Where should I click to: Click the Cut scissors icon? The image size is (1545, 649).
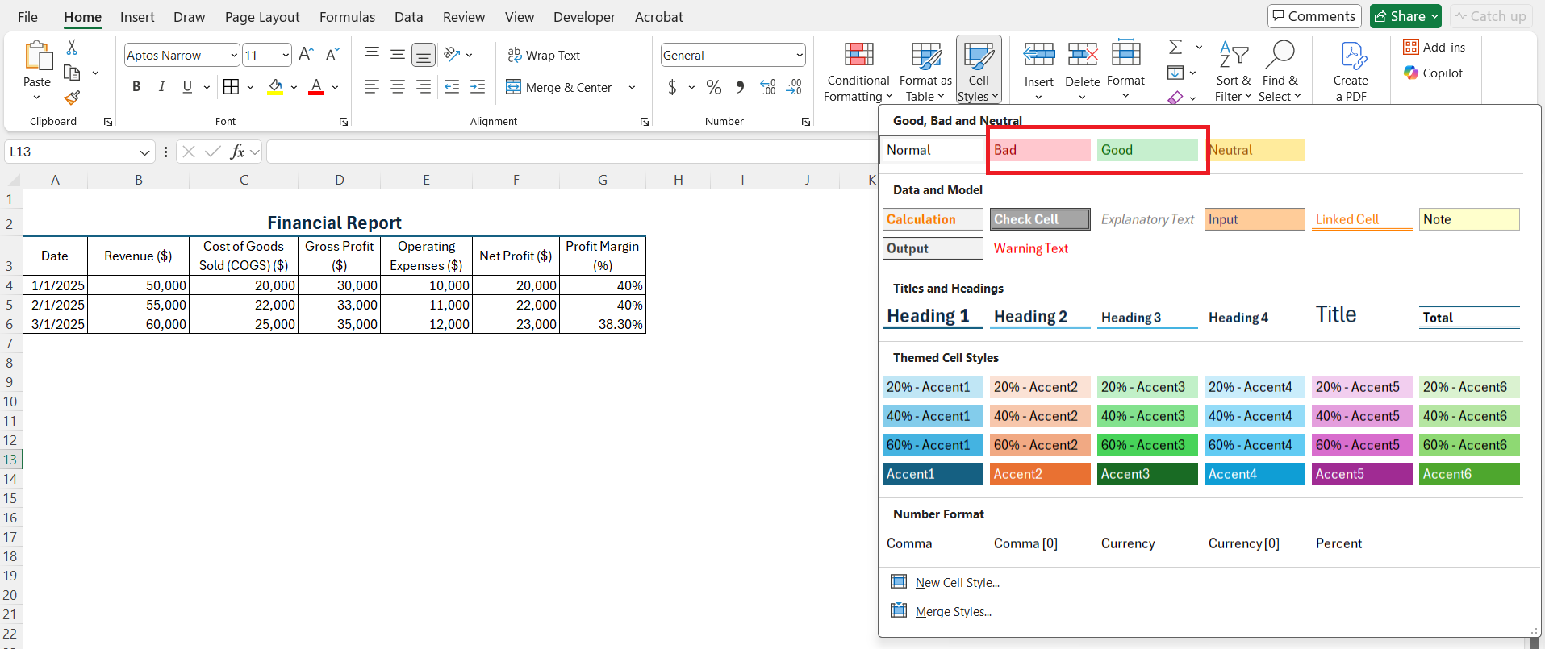pos(72,48)
